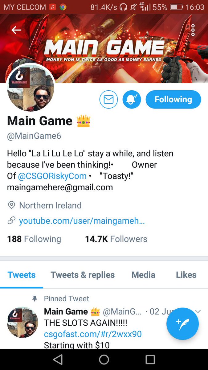This screenshot has height=370, width=208.
Task: Toggle the Following button
Action: pyautogui.click(x=173, y=99)
